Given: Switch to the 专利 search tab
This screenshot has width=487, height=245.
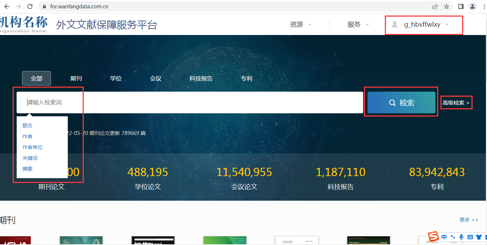Looking at the screenshot, I should [247, 78].
